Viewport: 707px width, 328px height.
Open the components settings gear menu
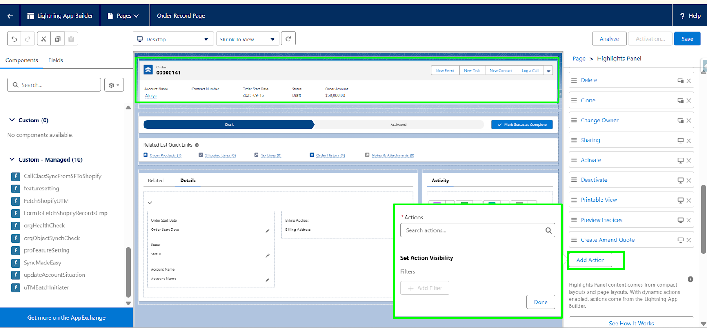[x=114, y=85]
